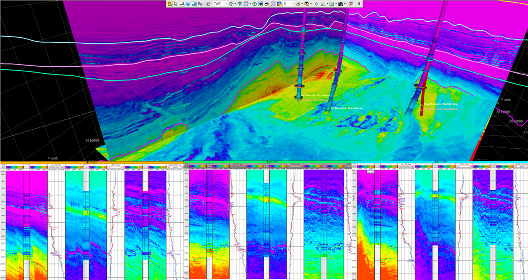The width and height of the screenshot is (528, 280).
Task: Click the target crosshair navigation icon
Action: coord(255,4)
